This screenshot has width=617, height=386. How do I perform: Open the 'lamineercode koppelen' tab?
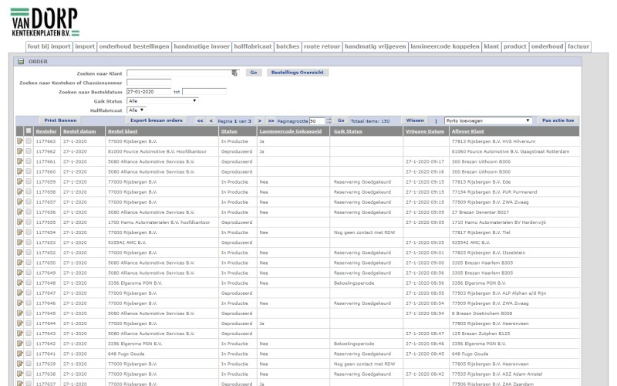(445, 46)
